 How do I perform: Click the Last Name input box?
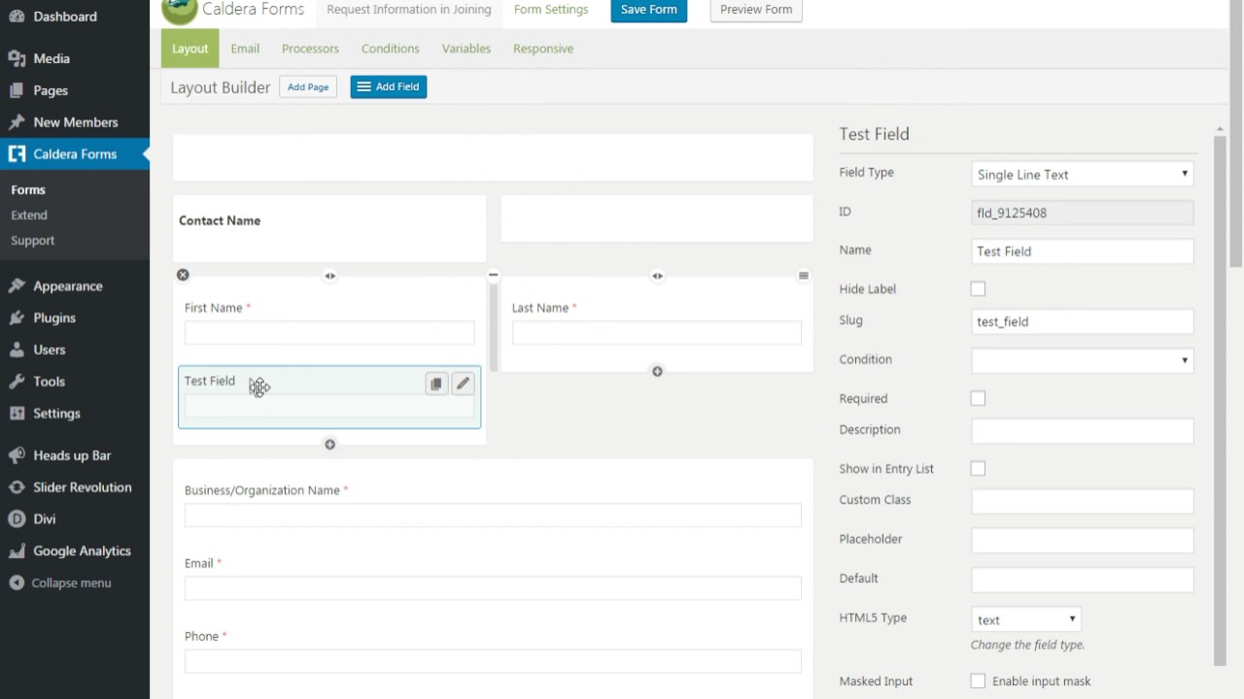[x=657, y=332]
